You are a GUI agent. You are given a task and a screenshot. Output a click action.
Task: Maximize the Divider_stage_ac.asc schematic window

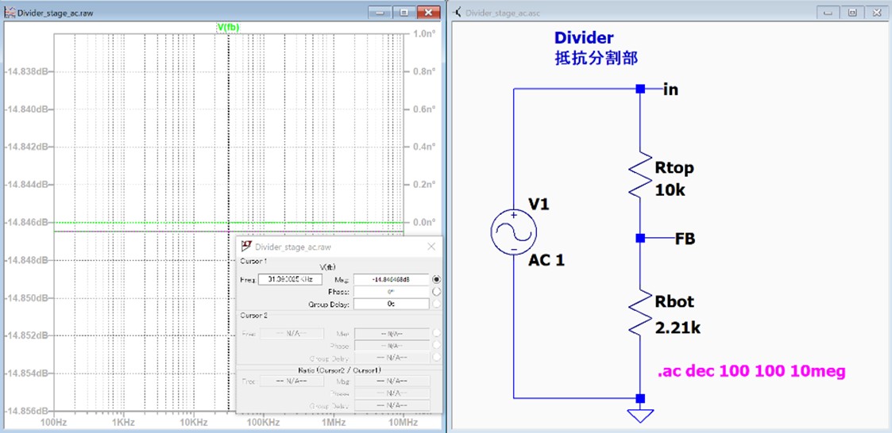pos(851,13)
